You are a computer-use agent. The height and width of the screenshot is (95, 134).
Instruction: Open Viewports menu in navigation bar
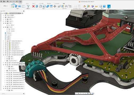[93, 93]
